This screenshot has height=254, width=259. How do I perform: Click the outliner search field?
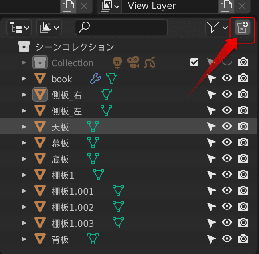121,27
